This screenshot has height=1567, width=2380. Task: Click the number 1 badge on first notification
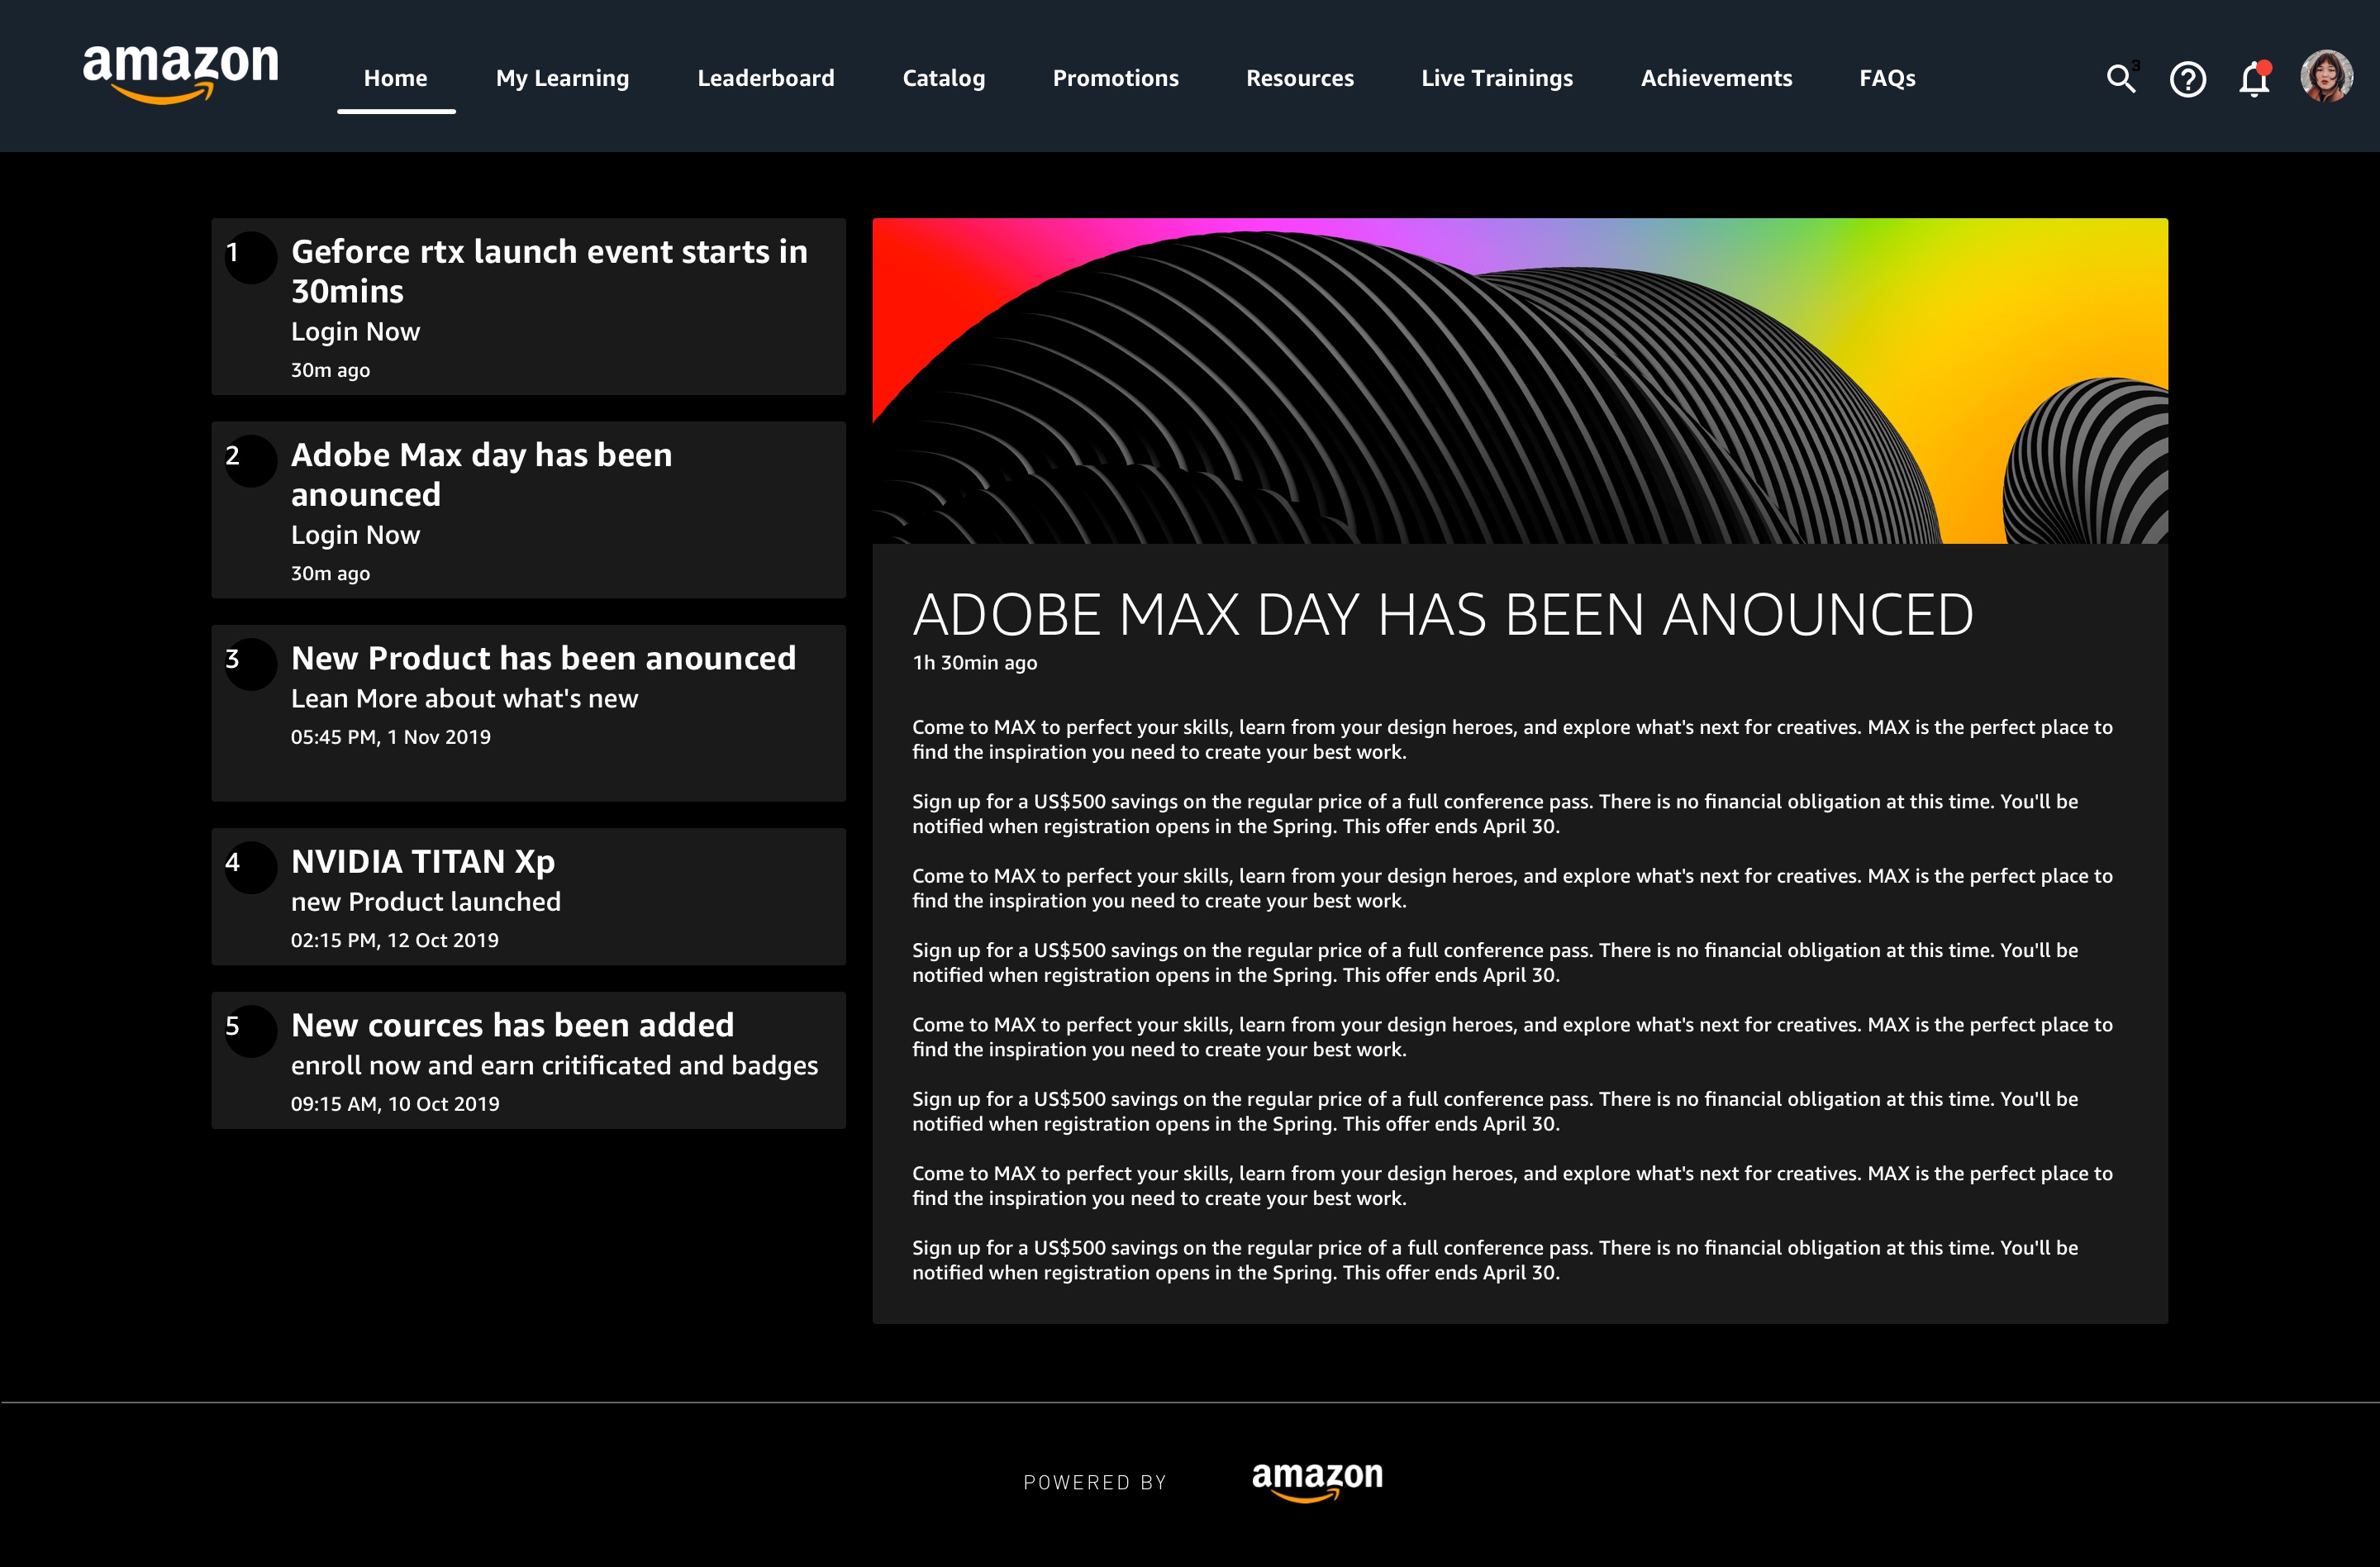coord(250,257)
